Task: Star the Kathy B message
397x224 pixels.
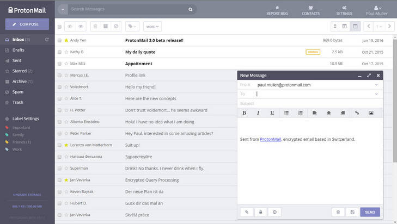Action: point(66,52)
